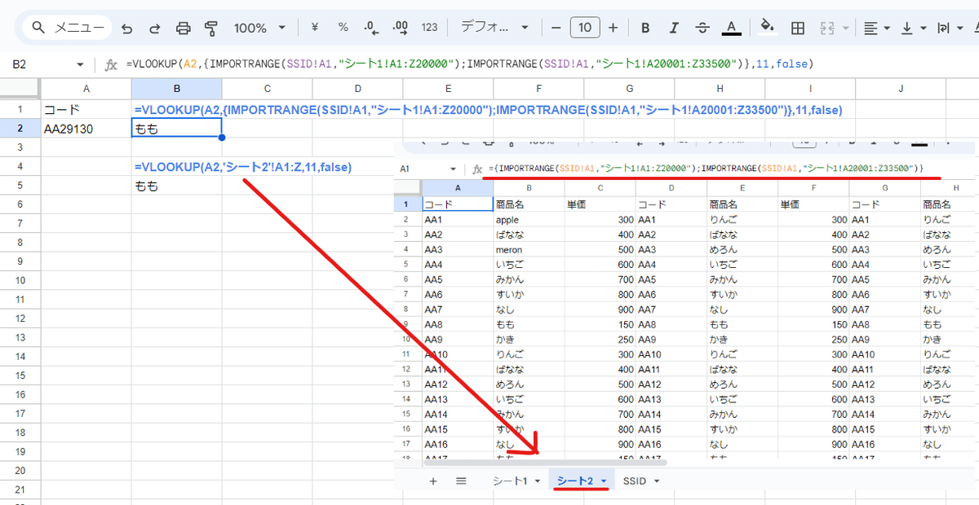
Task: Apply percent number format
Action: (x=343, y=28)
